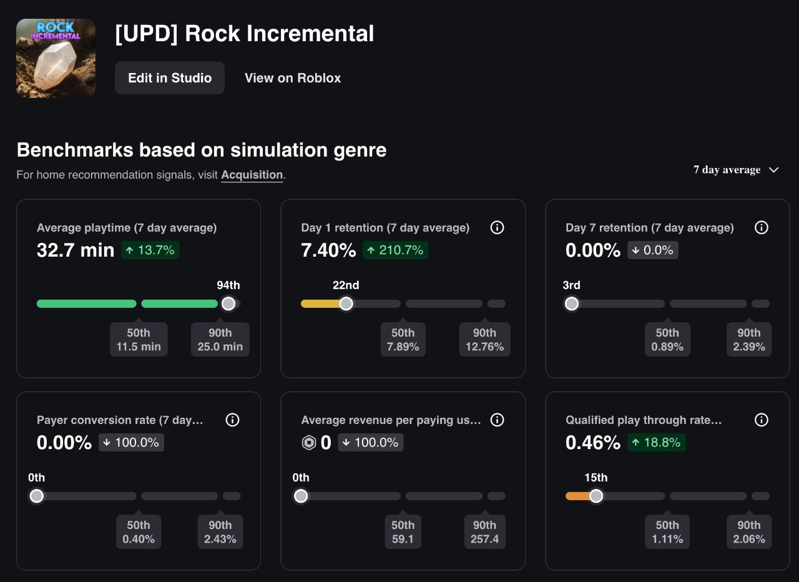Select the 90th 257.4 benchmark label
Viewport: 799px width, 582px height.
(484, 532)
